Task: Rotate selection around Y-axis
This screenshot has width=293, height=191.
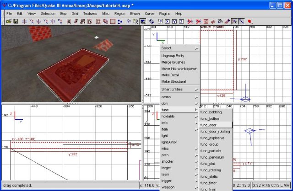Action: click(x=46, y=21)
